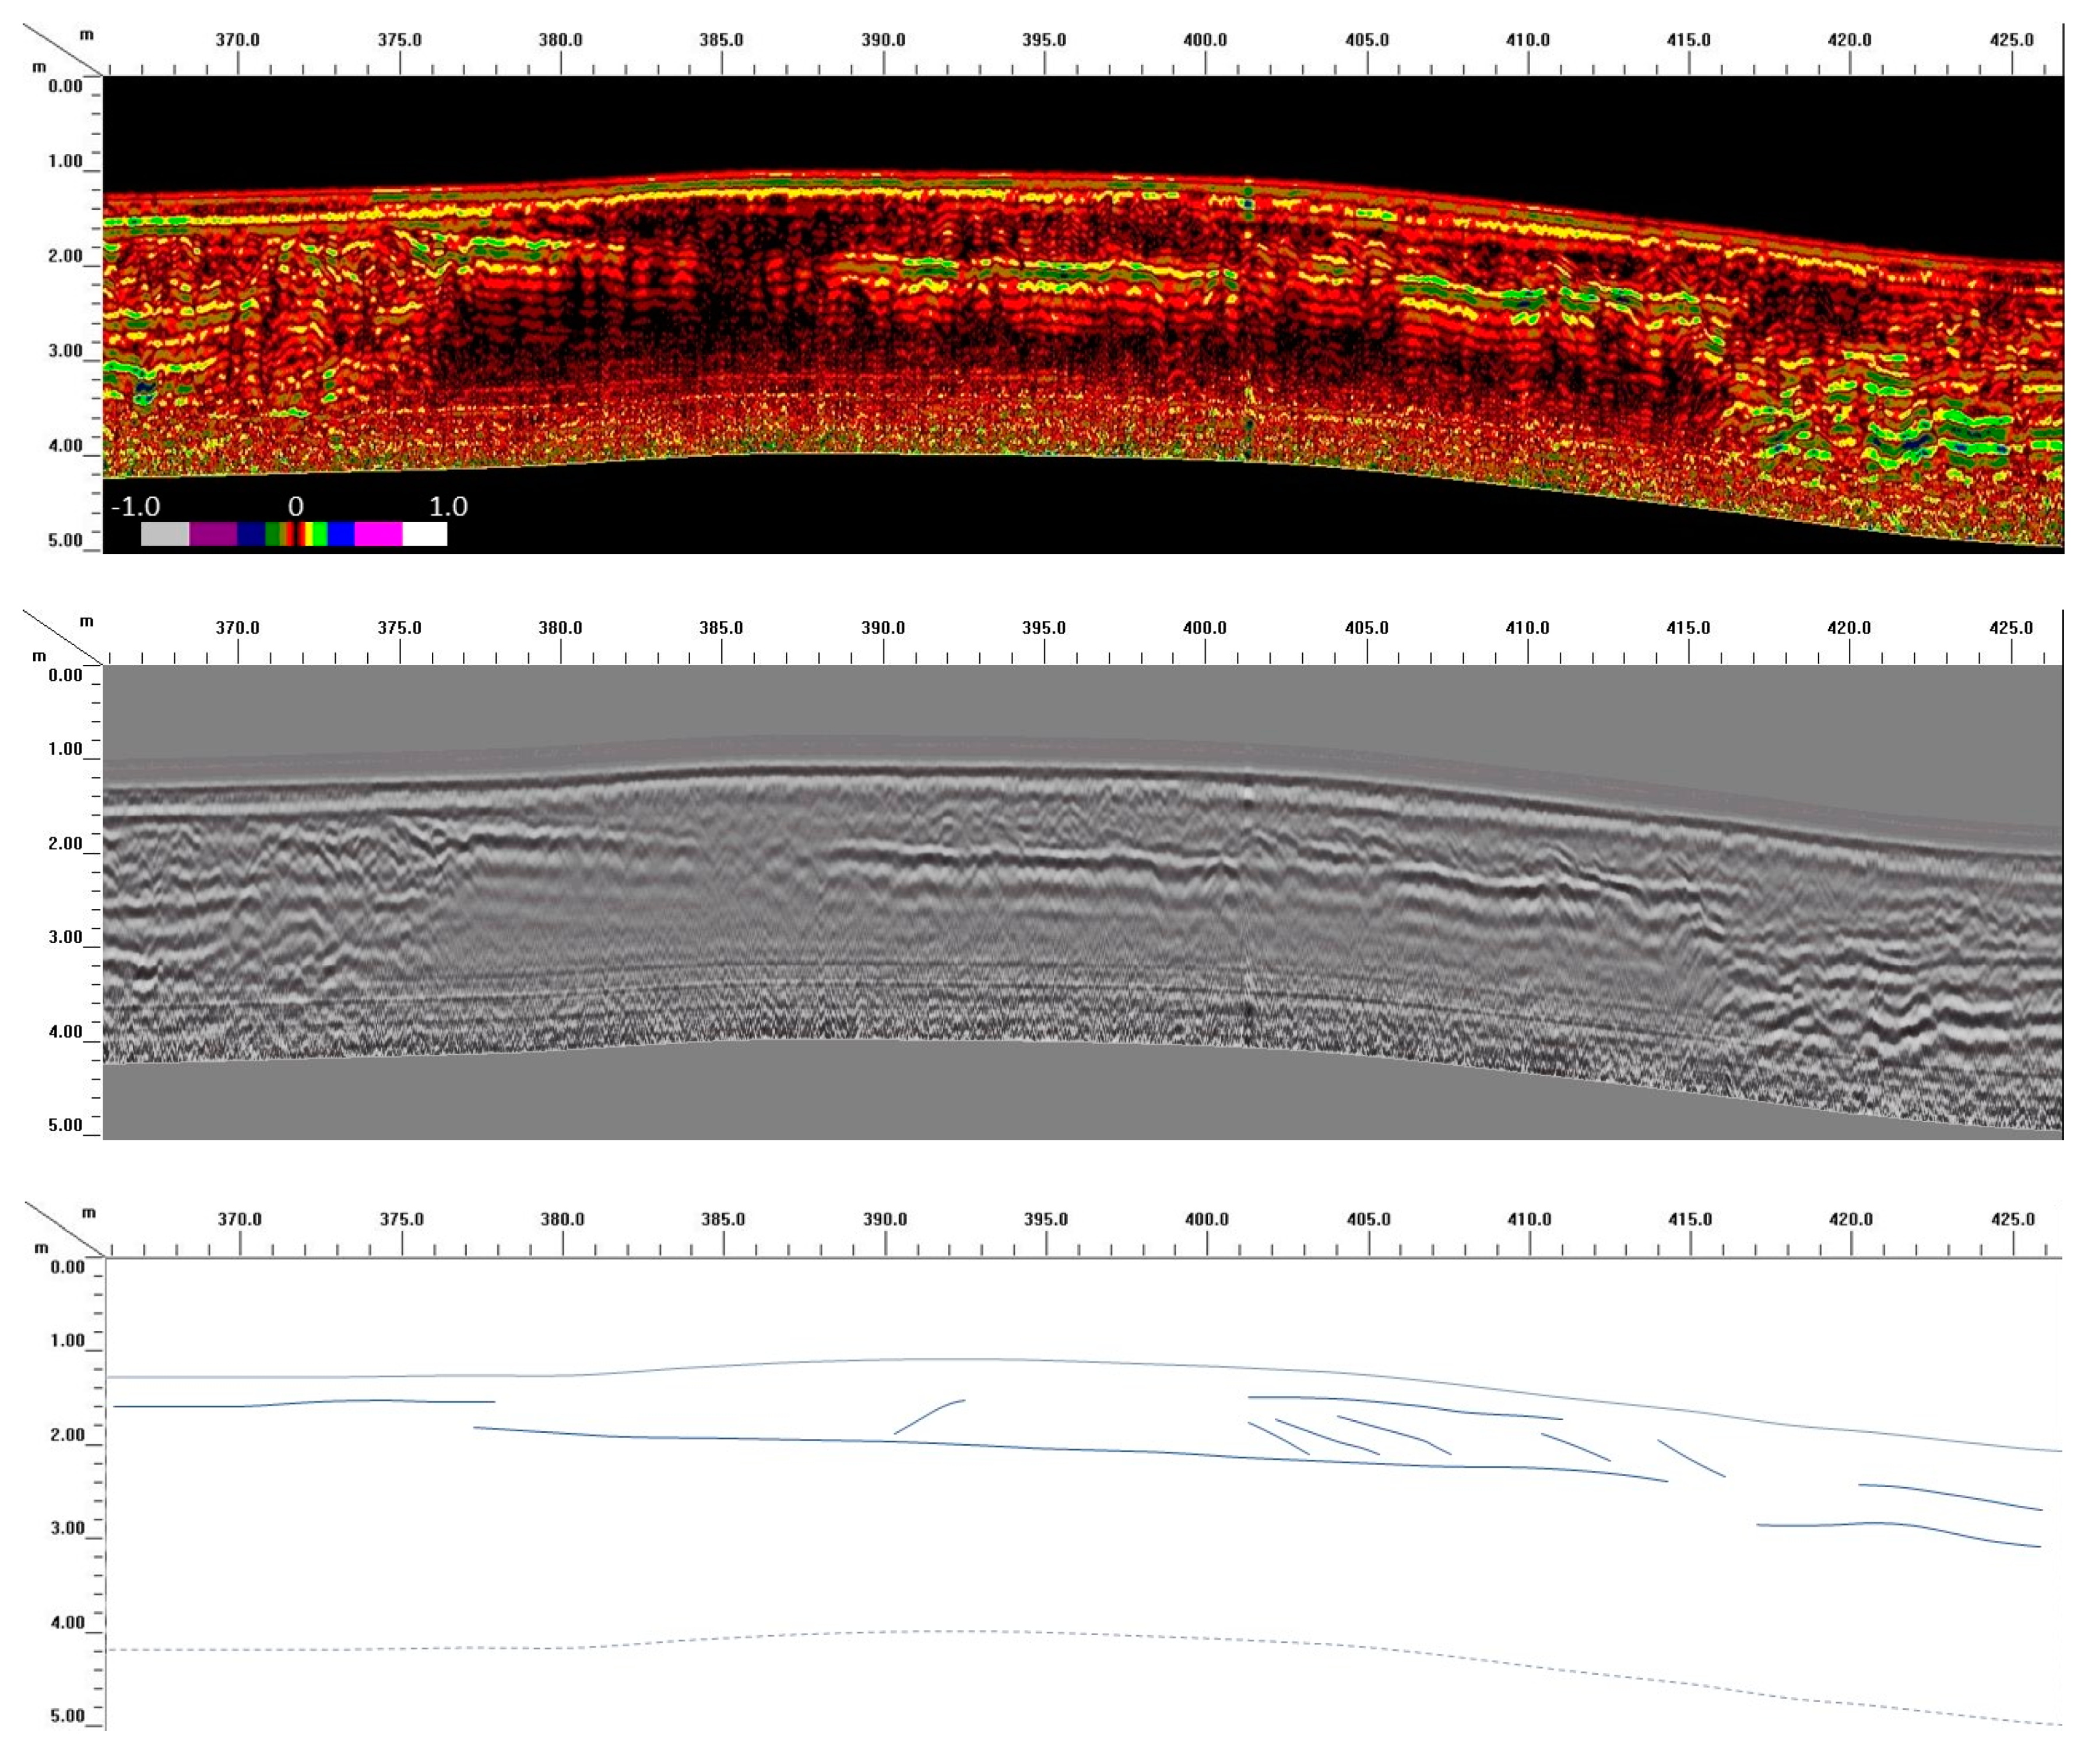Image resolution: width=2095 pixels, height=1764 pixels.
Task: Click depth label '2.00' beside the grayscale radargram
Action: tap(66, 843)
